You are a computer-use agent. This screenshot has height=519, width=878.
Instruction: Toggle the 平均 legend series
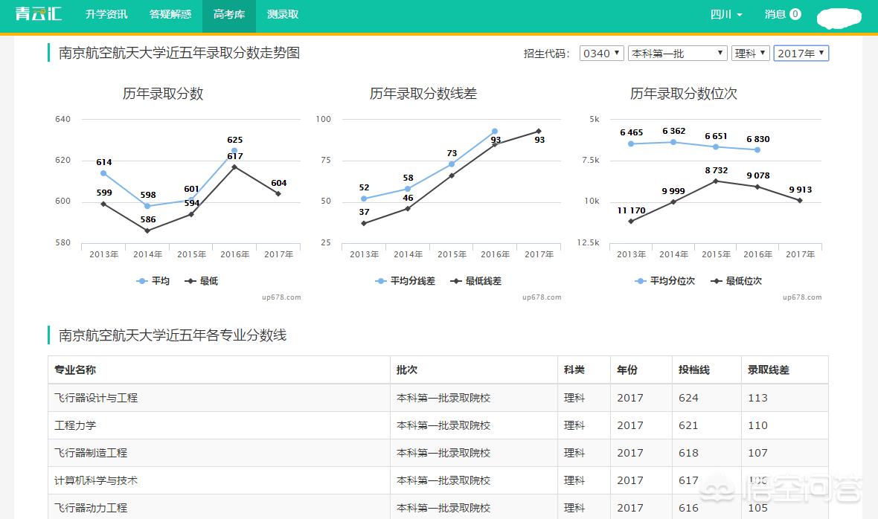153,281
